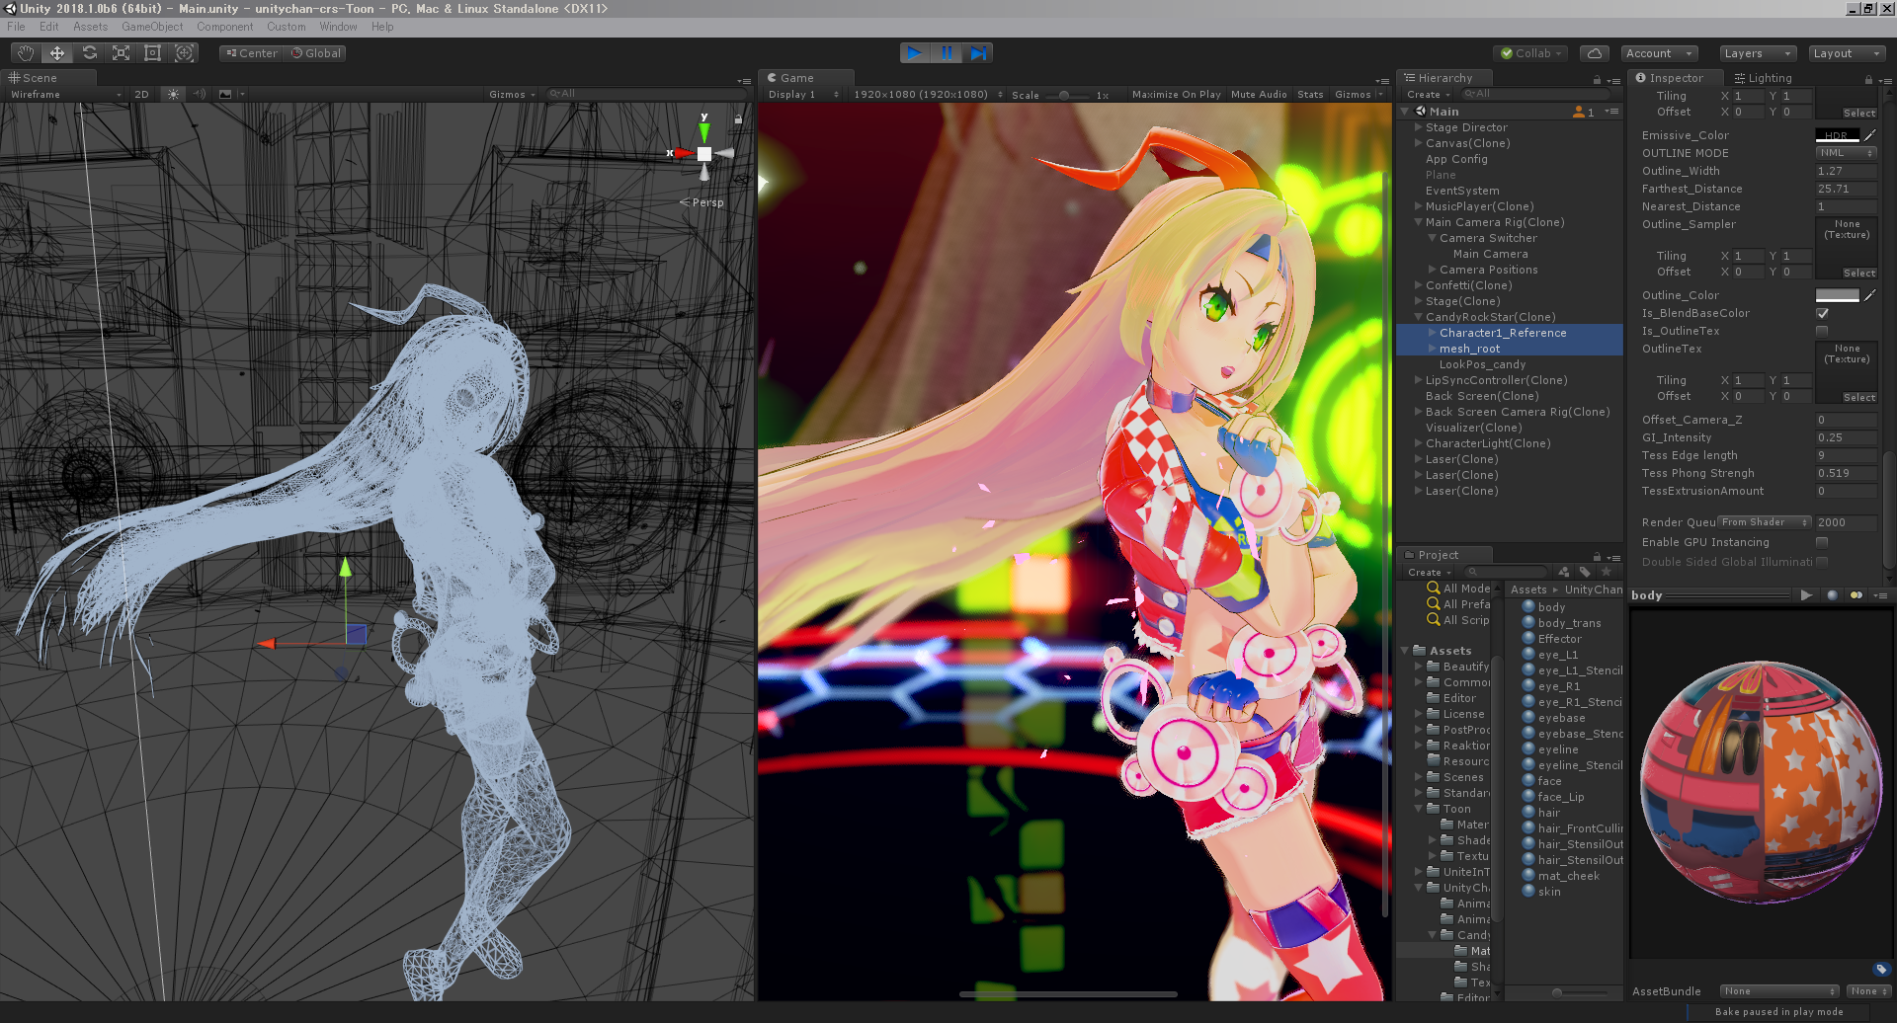Toggle scene lighting sun icon
Viewport: 1897px width, 1023px height.
click(x=174, y=95)
